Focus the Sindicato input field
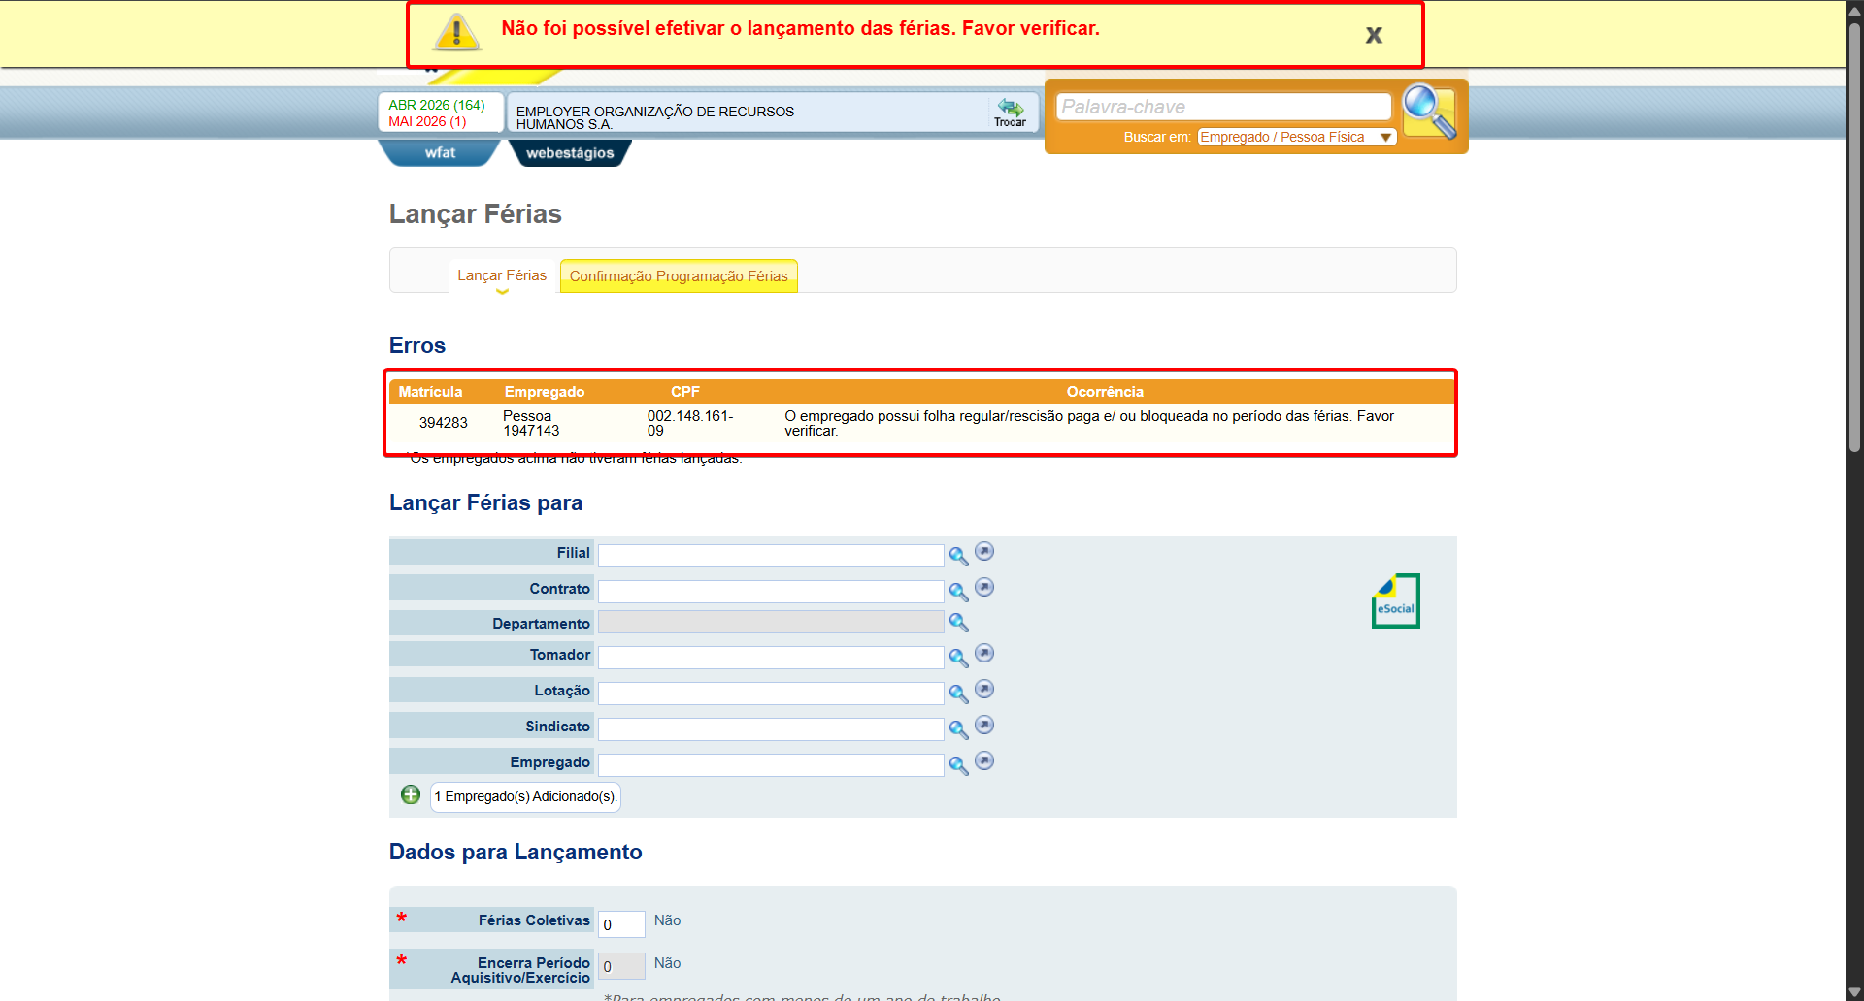This screenshot has width=1864, height=1001. click(771, 728)
